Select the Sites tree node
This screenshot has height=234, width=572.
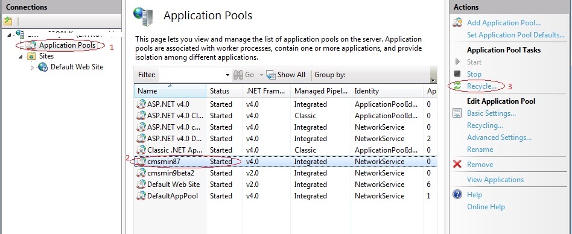tap(46, 56)
